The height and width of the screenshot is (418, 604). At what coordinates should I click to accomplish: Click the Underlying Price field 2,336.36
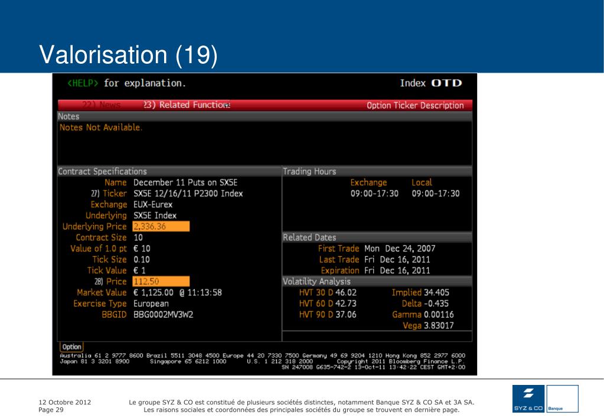click(161, 227)
